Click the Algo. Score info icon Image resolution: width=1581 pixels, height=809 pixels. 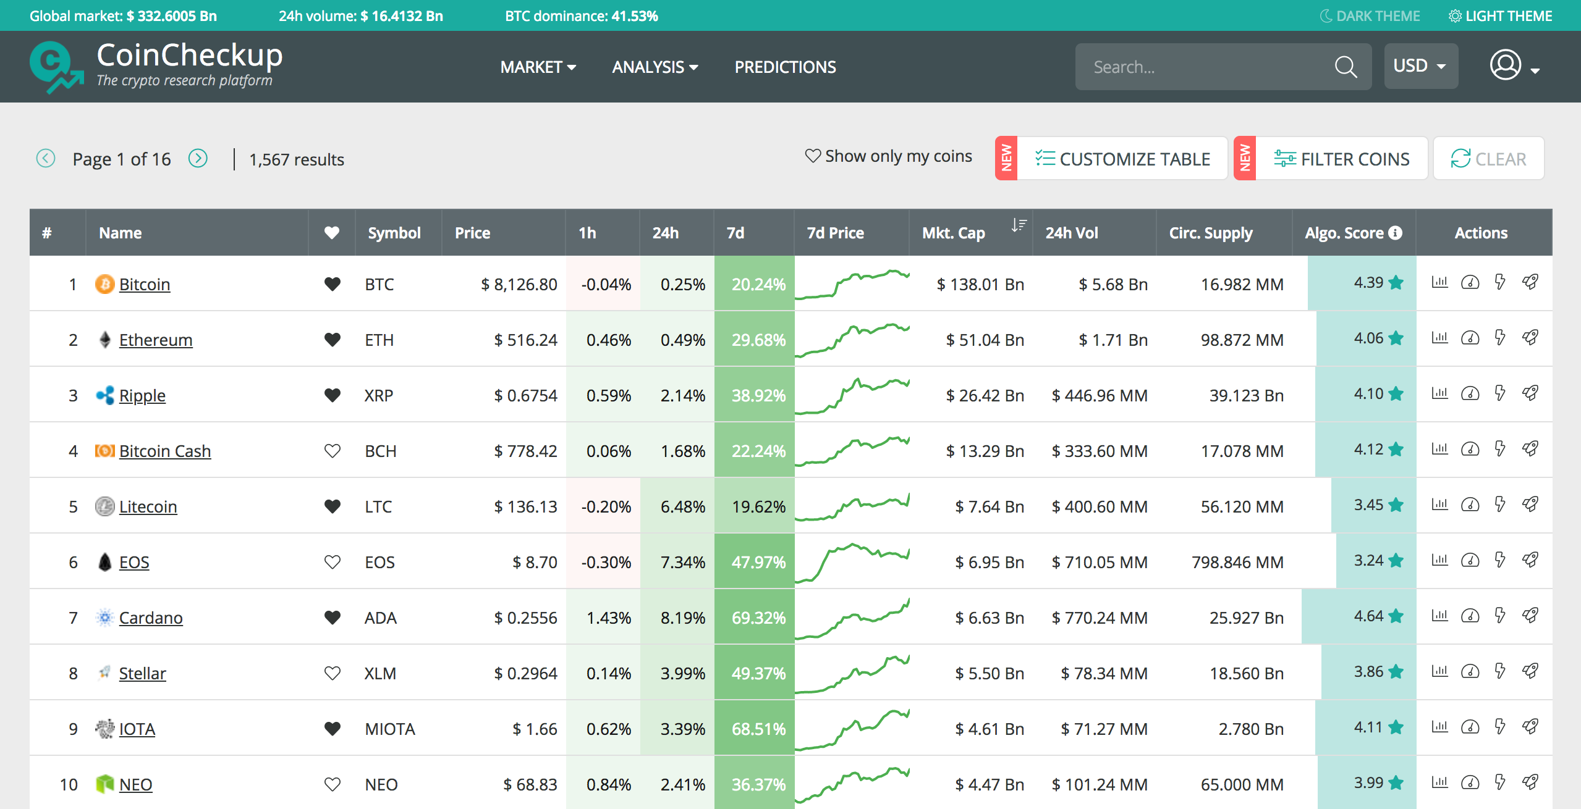click(1396, 233)
